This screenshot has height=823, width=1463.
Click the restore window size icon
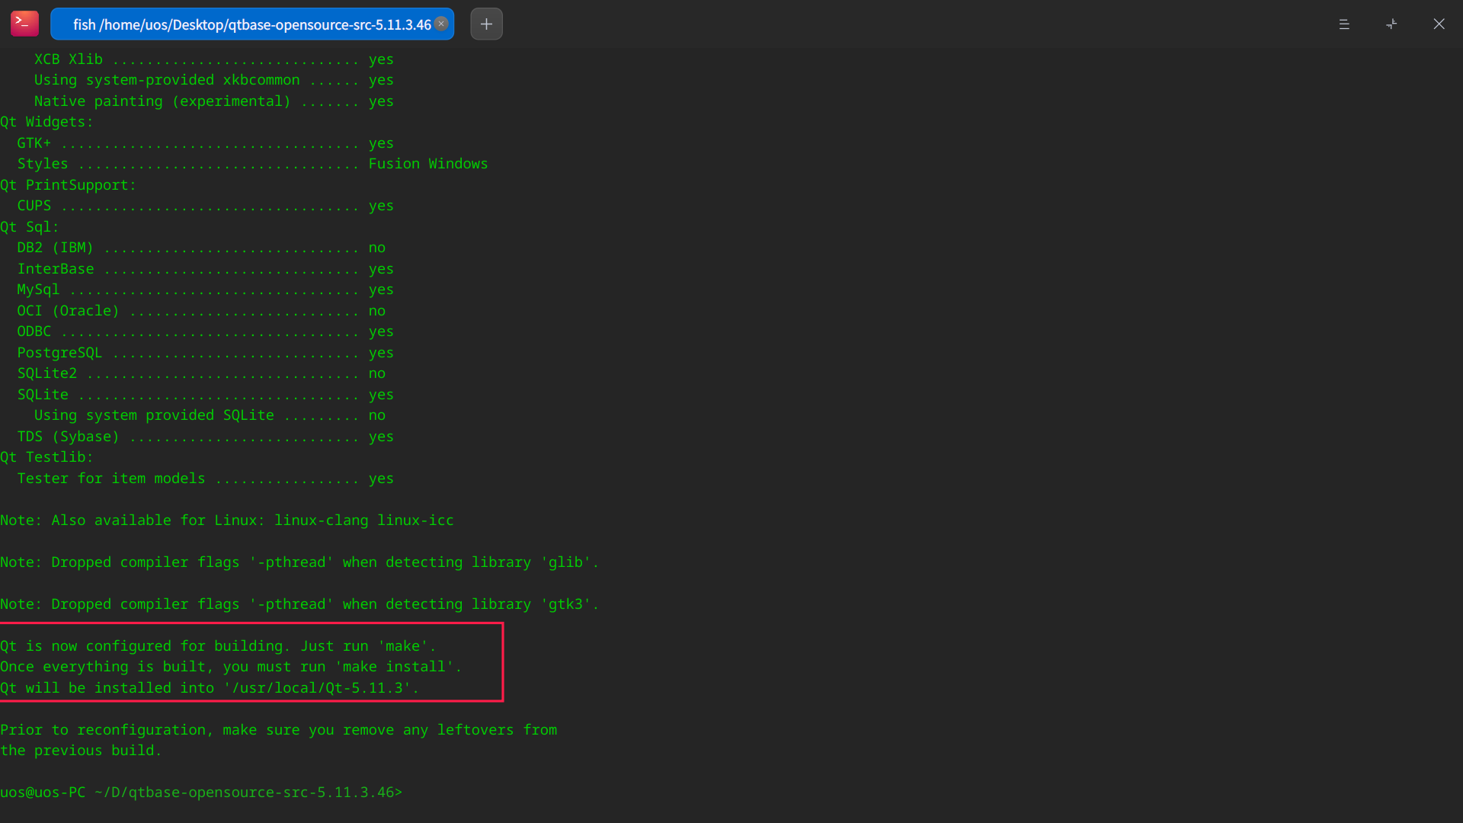(1391, 24)
